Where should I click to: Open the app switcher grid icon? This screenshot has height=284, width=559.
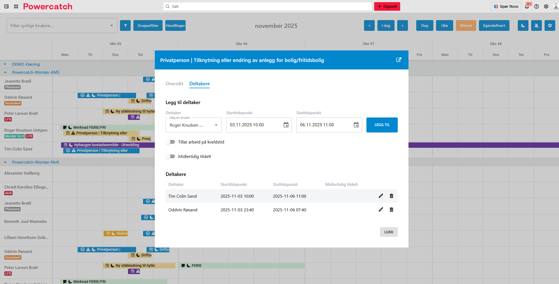click(x=16, y=6)
